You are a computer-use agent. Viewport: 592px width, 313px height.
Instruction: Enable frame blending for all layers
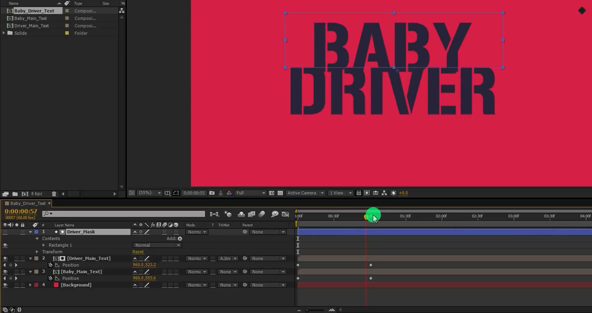252,214
